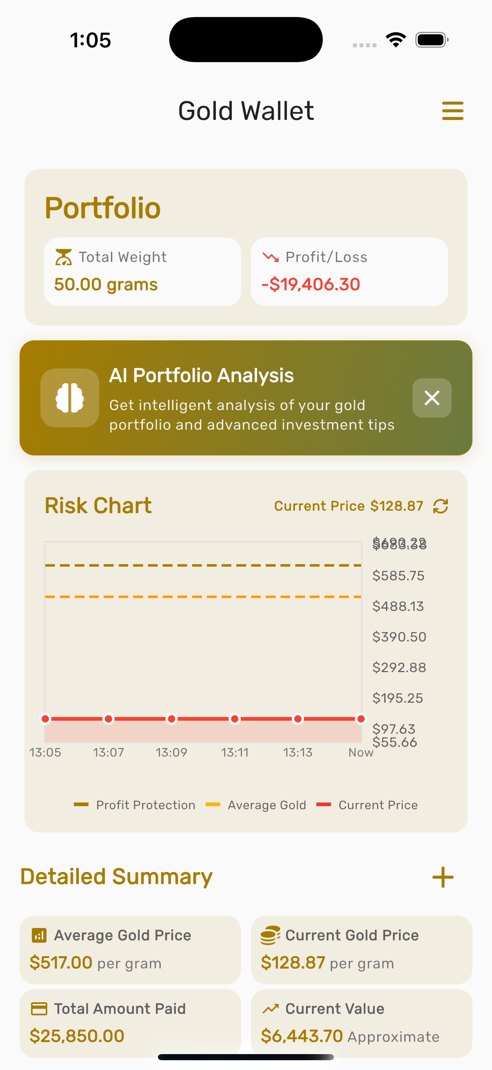Tap the Profit/Loss amount -$19,406.30
The width and height of the screenshot is (492, 1070).
click(x=310, y=284)
